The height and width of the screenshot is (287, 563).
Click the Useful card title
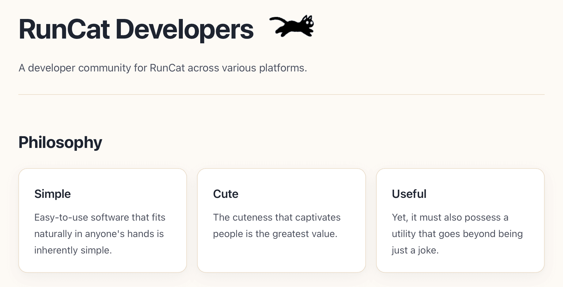pos(409,194)
